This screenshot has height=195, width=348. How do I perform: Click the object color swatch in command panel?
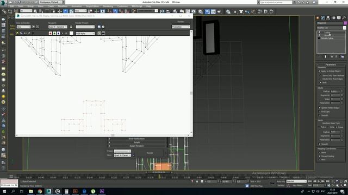345,23
